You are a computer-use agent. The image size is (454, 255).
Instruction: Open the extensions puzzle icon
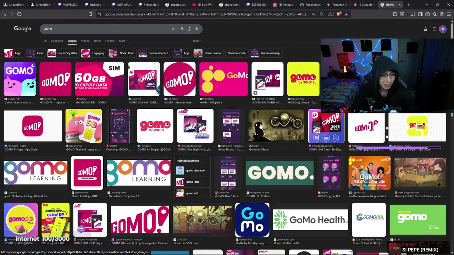(x=395, y=14)
